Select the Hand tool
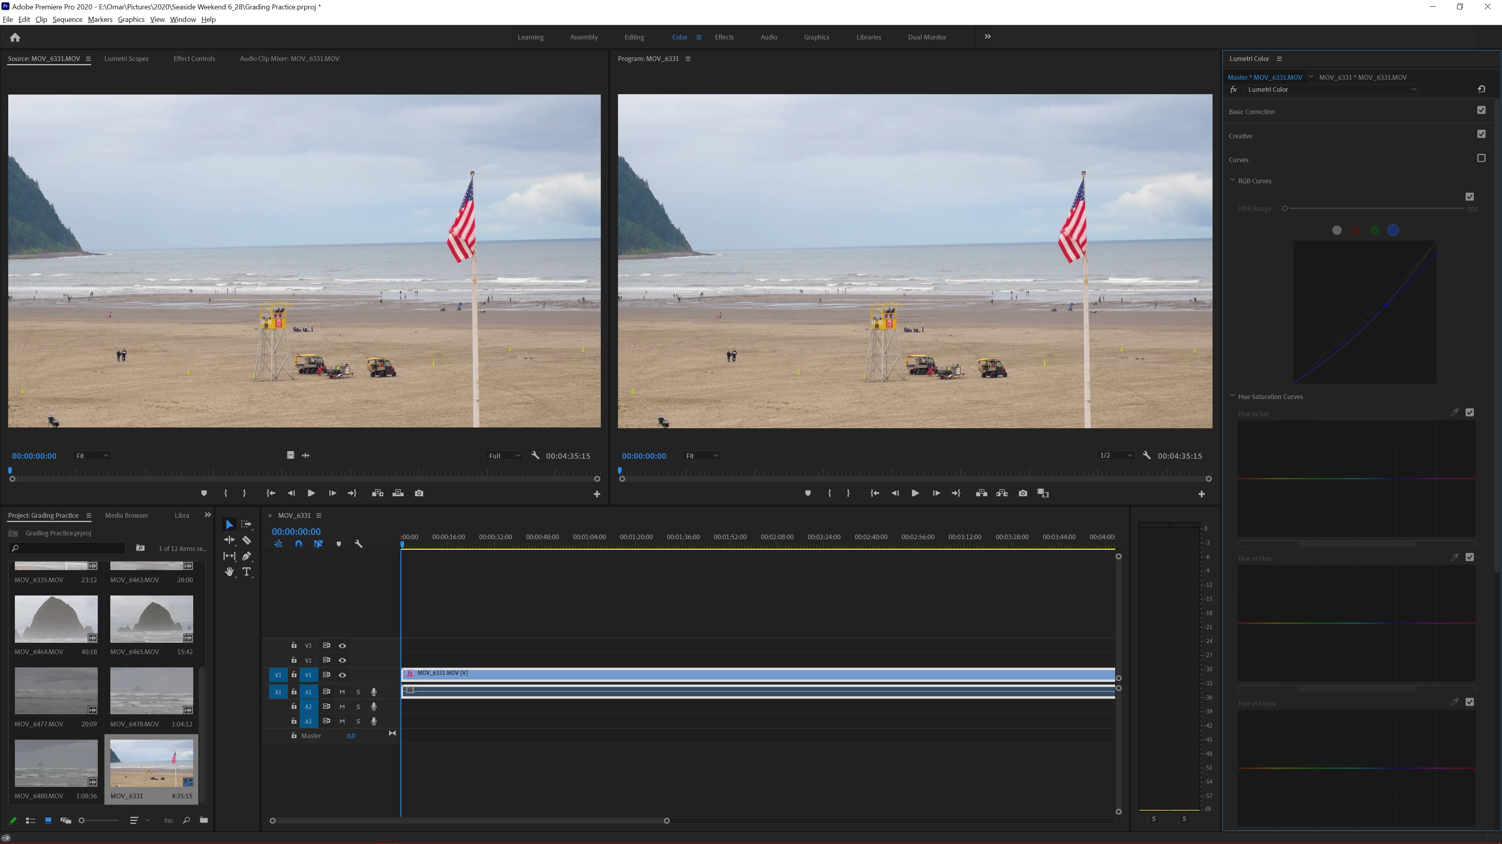Screen dimensions: 1502x844 coord(229,571)
